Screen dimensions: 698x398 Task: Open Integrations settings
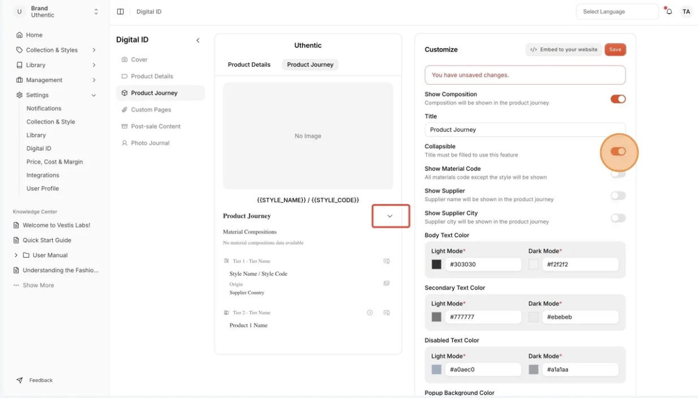(42, 175)
